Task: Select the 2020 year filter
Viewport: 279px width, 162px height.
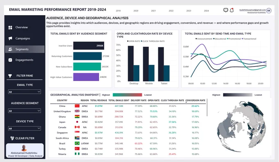Action: click(136, 11)
